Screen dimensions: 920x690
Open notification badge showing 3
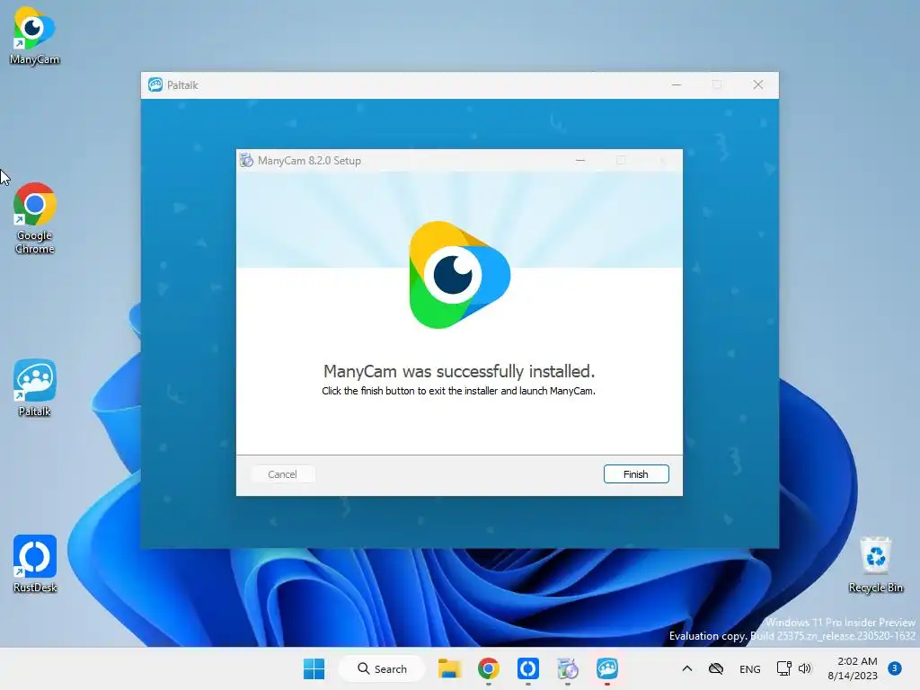point(895,668)
